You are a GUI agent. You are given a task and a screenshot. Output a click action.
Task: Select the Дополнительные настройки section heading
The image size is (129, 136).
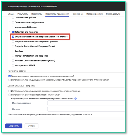(x=21, y=86)
